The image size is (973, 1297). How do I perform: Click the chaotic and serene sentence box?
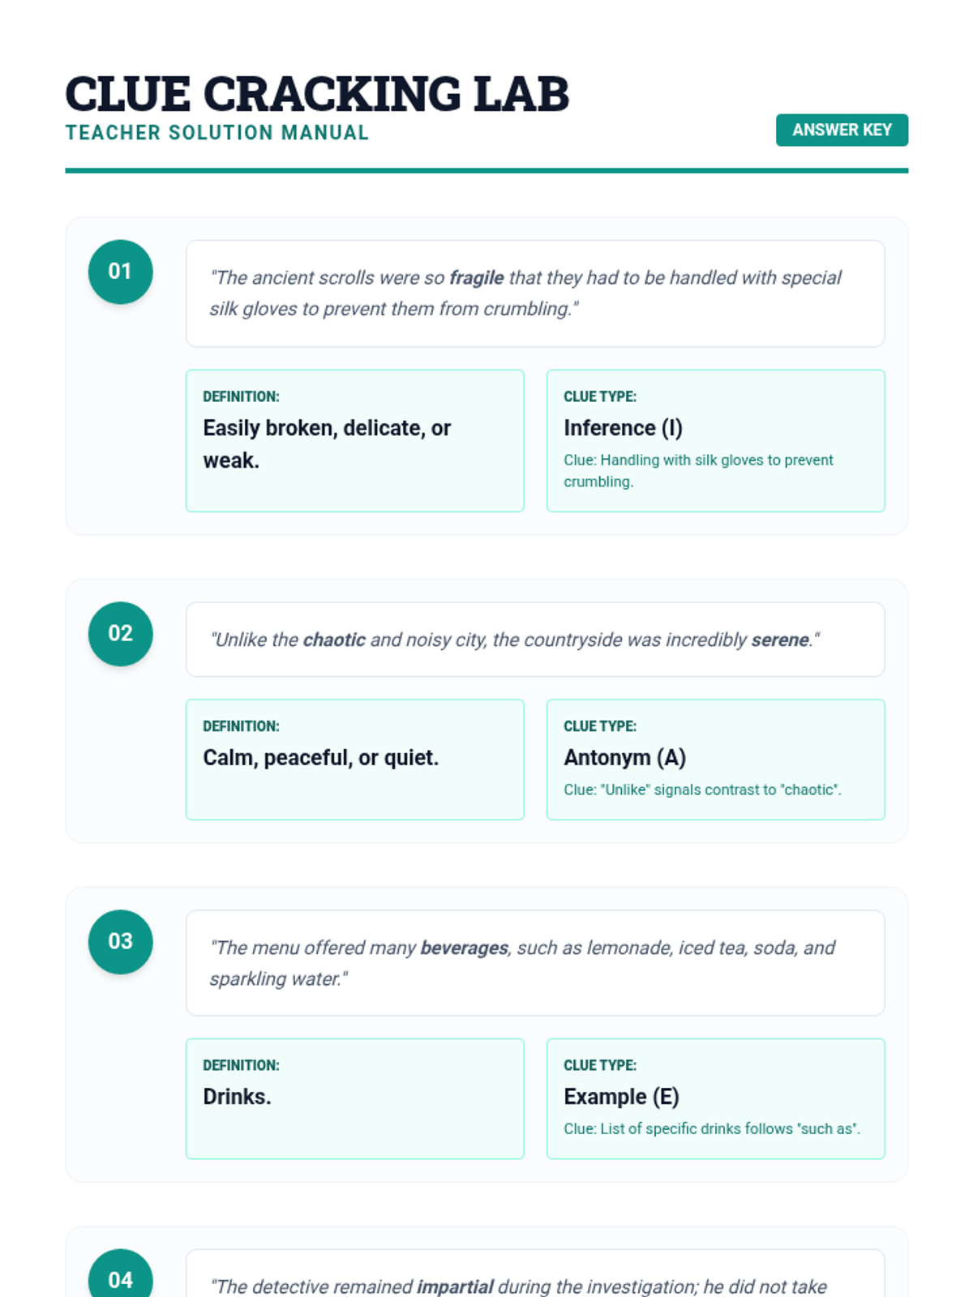pos(535,640)
